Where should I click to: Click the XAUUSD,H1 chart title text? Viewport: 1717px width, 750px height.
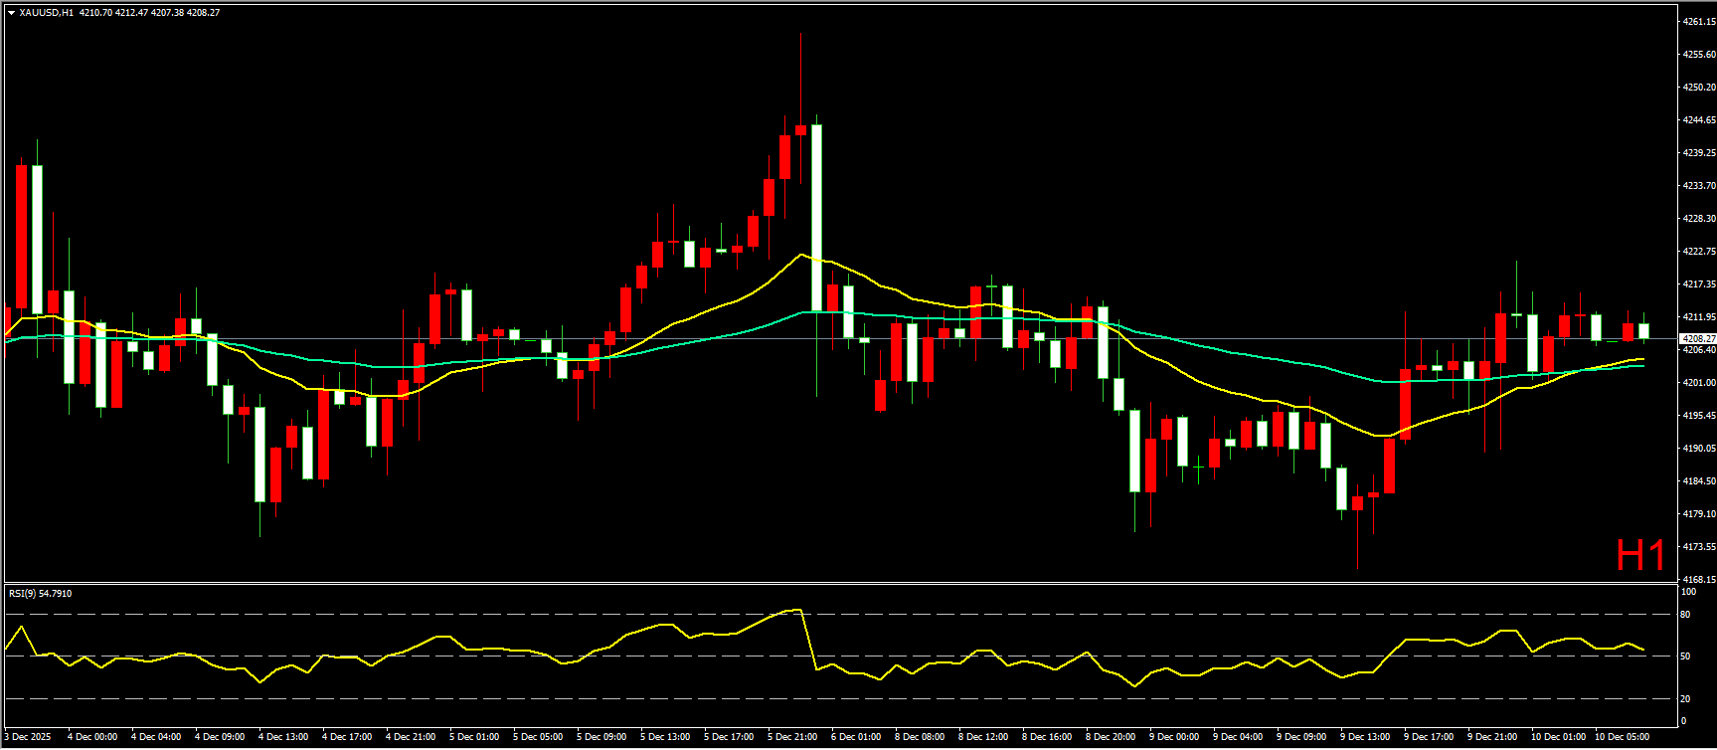pos(46,13)
